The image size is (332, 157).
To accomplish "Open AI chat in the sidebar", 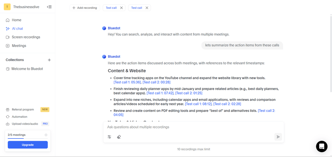I will 17,29.
